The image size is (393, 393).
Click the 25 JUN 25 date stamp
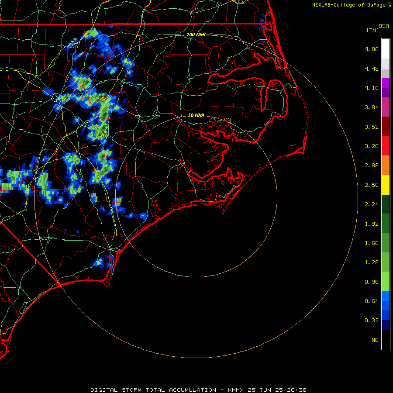(x=265, y=390)
